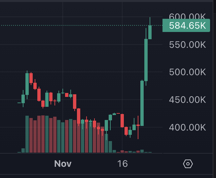216x178 pixels.
Task: Click tall red volume bar left of Nov
Action: (x=43, y=134)
